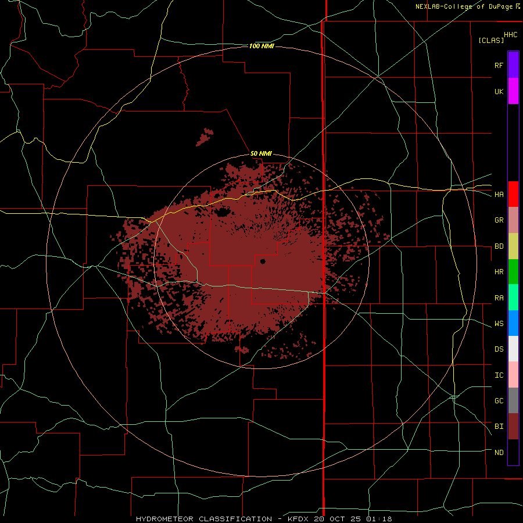Click the RA legend label
Image resolution: width=523 pixels, height=523 pixels.
click(x=499, y=298)
